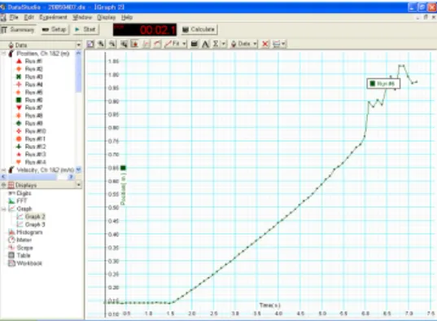Screen dimensions: 437x321
Task: Collapse the Graph displays tree node
Action: 3,209
